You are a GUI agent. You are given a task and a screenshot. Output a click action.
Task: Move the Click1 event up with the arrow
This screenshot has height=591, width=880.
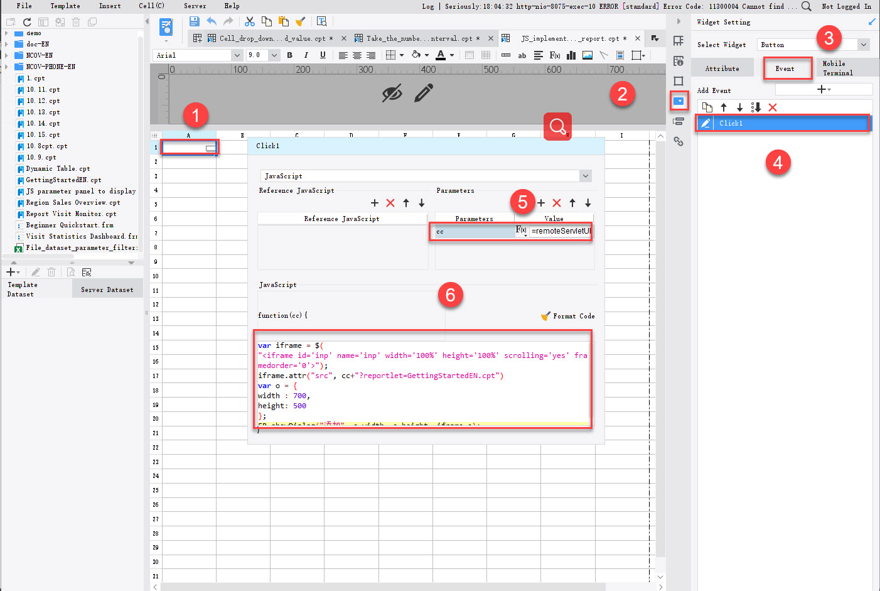[x=722, y=107]
